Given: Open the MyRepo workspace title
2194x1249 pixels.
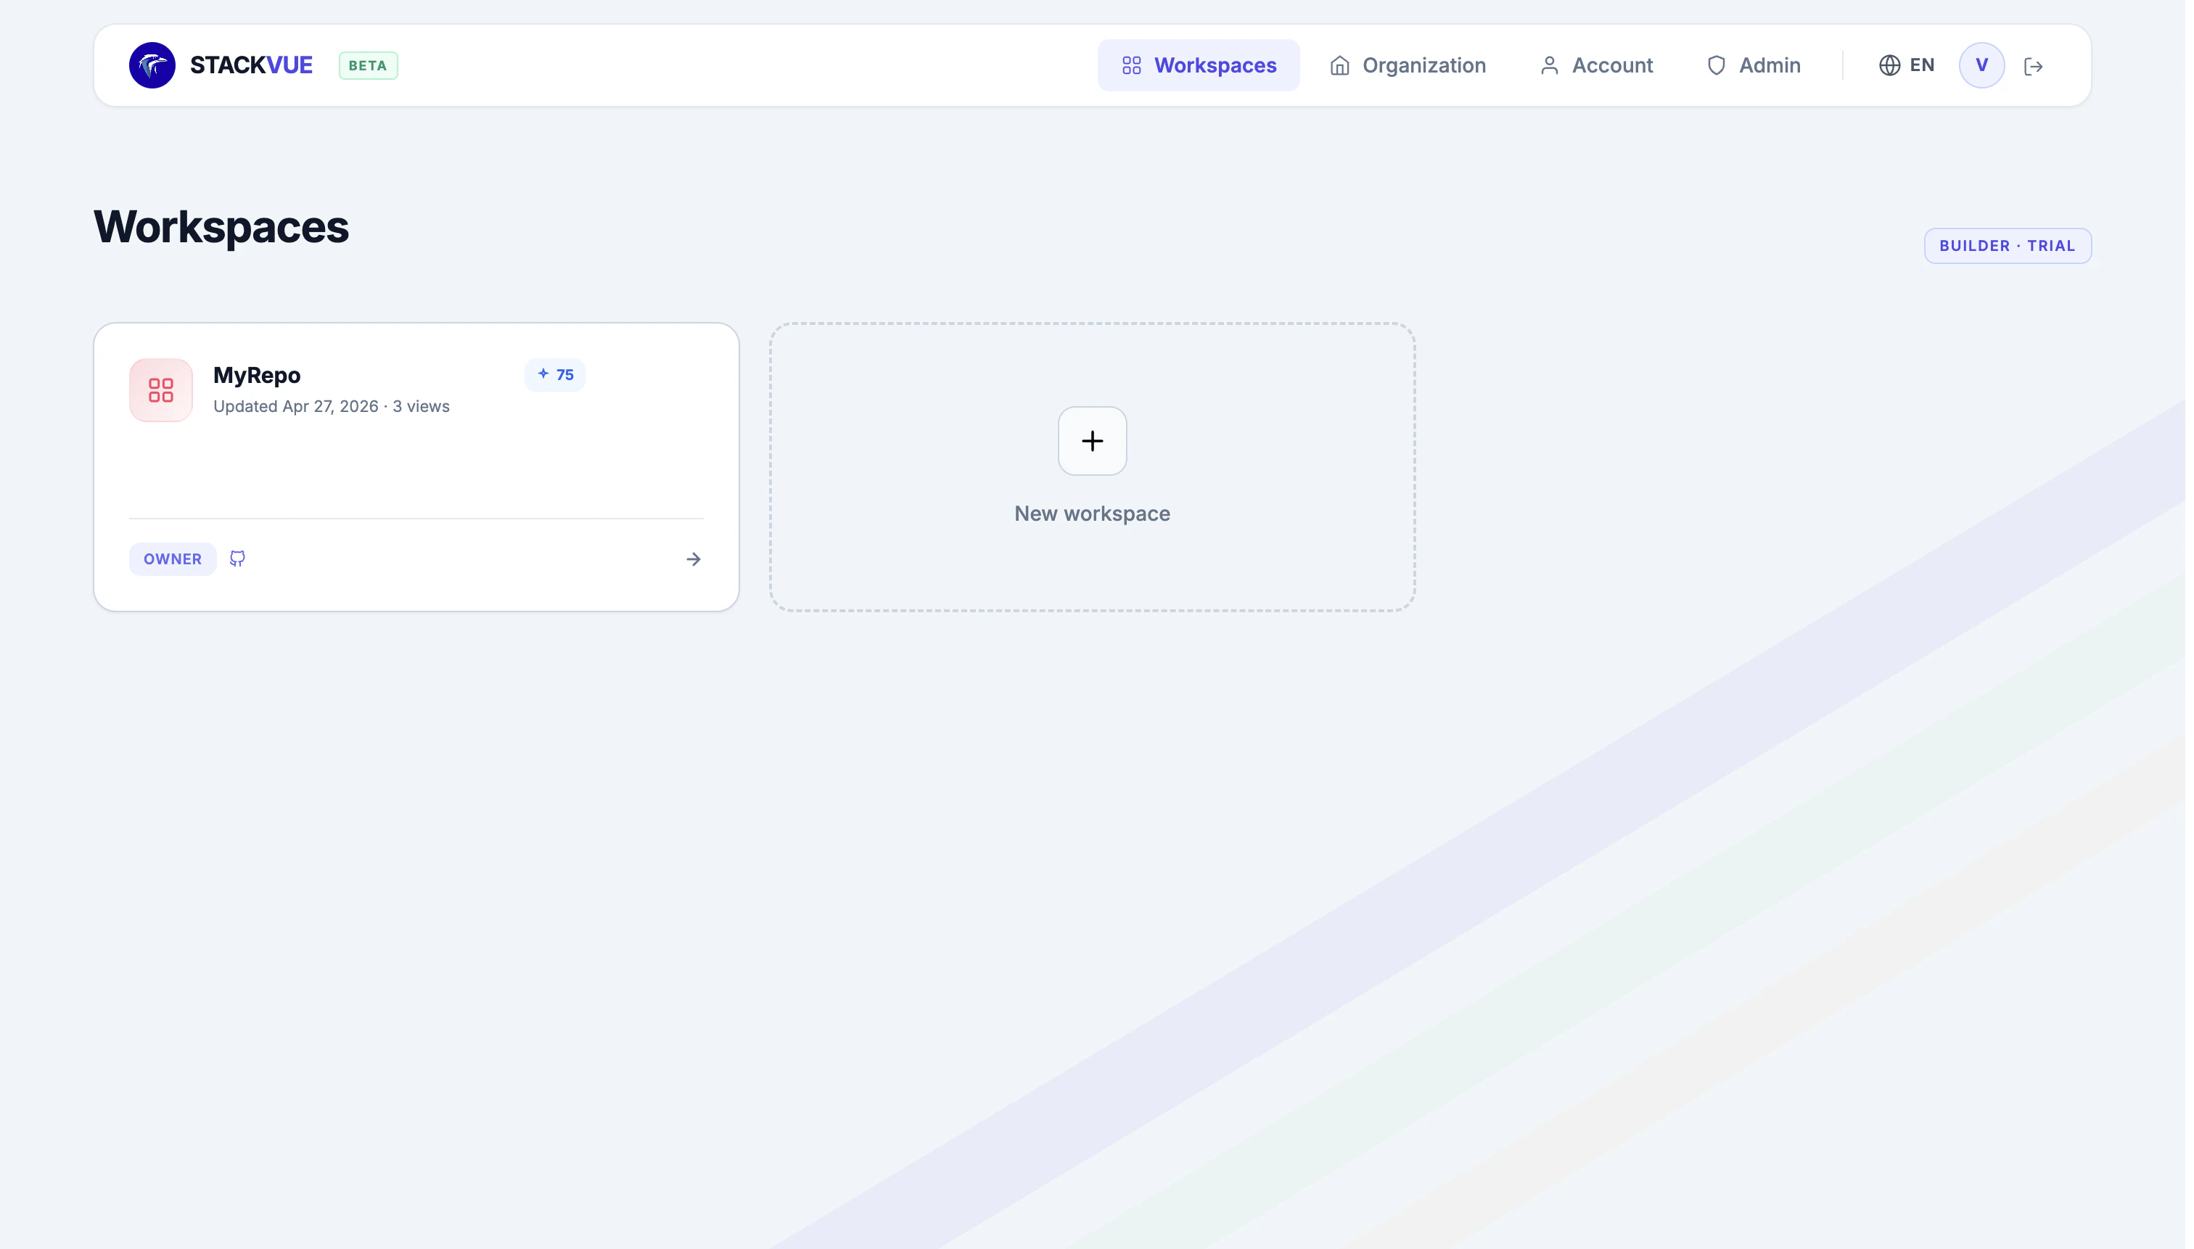Looking at the screenshot, I should click(257, 375).
